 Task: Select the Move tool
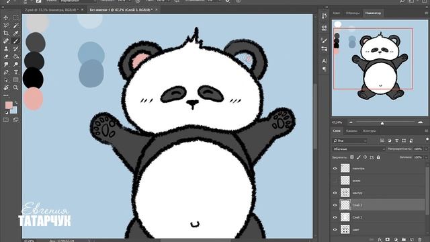tap(6, 18)
